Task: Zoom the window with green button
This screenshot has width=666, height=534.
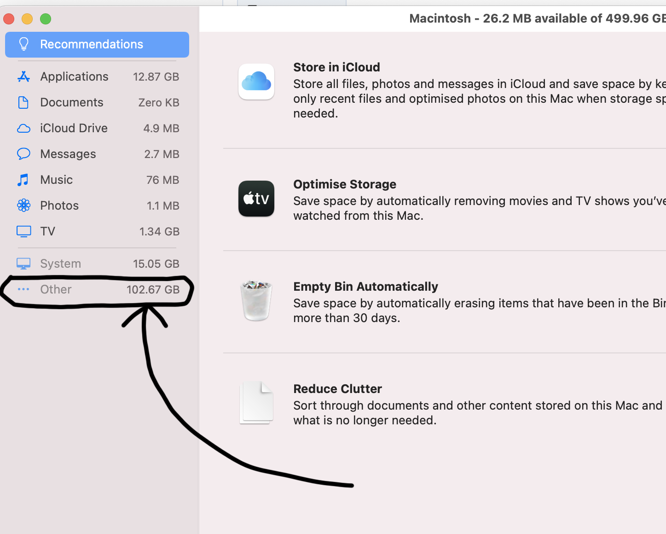Action: (x=46, y=19)
